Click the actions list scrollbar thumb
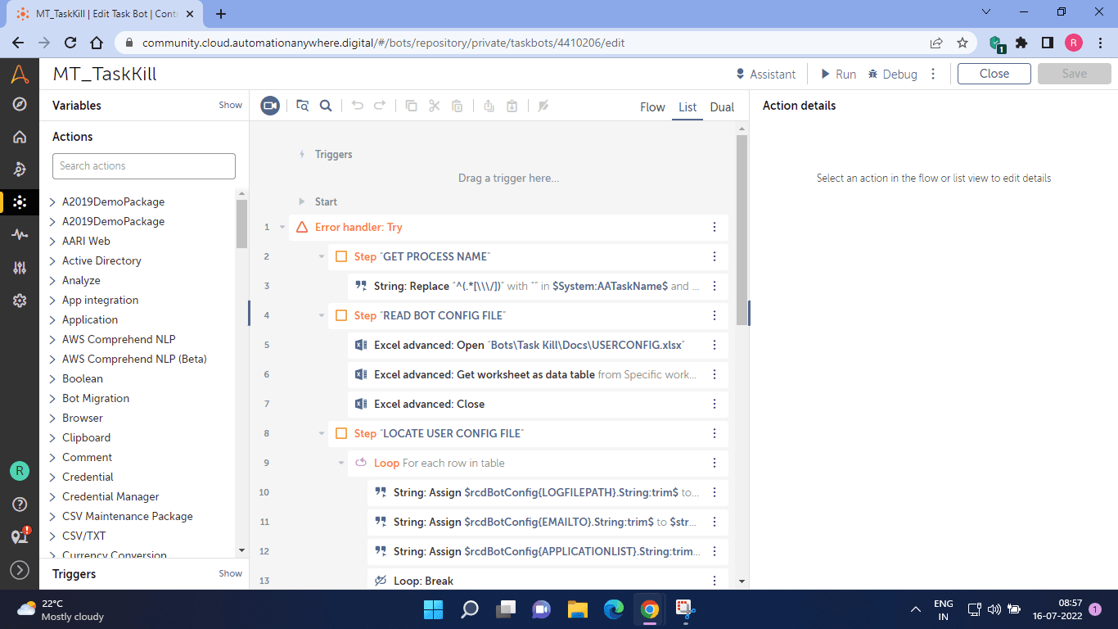 coord(241,223)
